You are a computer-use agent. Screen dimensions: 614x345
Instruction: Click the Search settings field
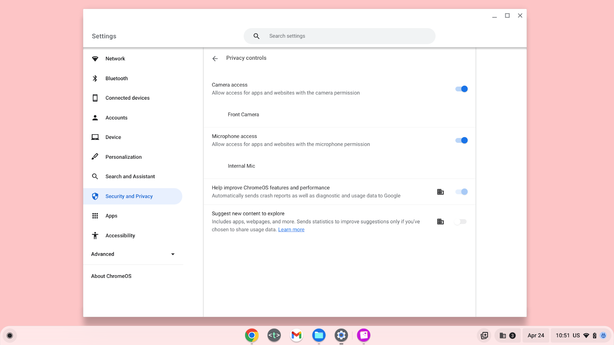coord(339,36)
